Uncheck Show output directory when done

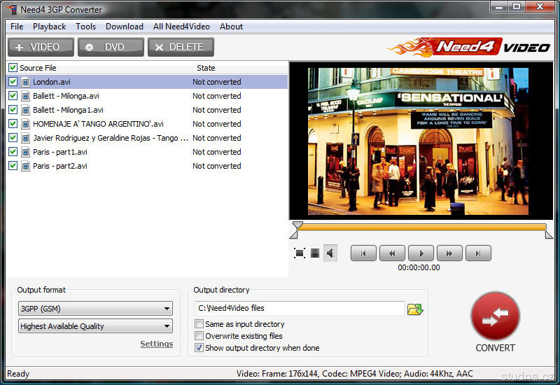(199, 348)
